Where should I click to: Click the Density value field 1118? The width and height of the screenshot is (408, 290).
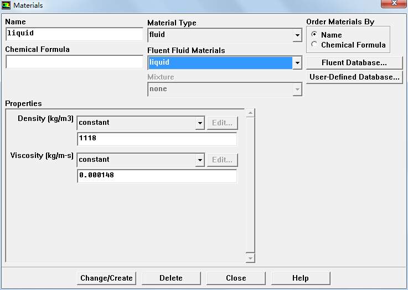pos(157,139)
